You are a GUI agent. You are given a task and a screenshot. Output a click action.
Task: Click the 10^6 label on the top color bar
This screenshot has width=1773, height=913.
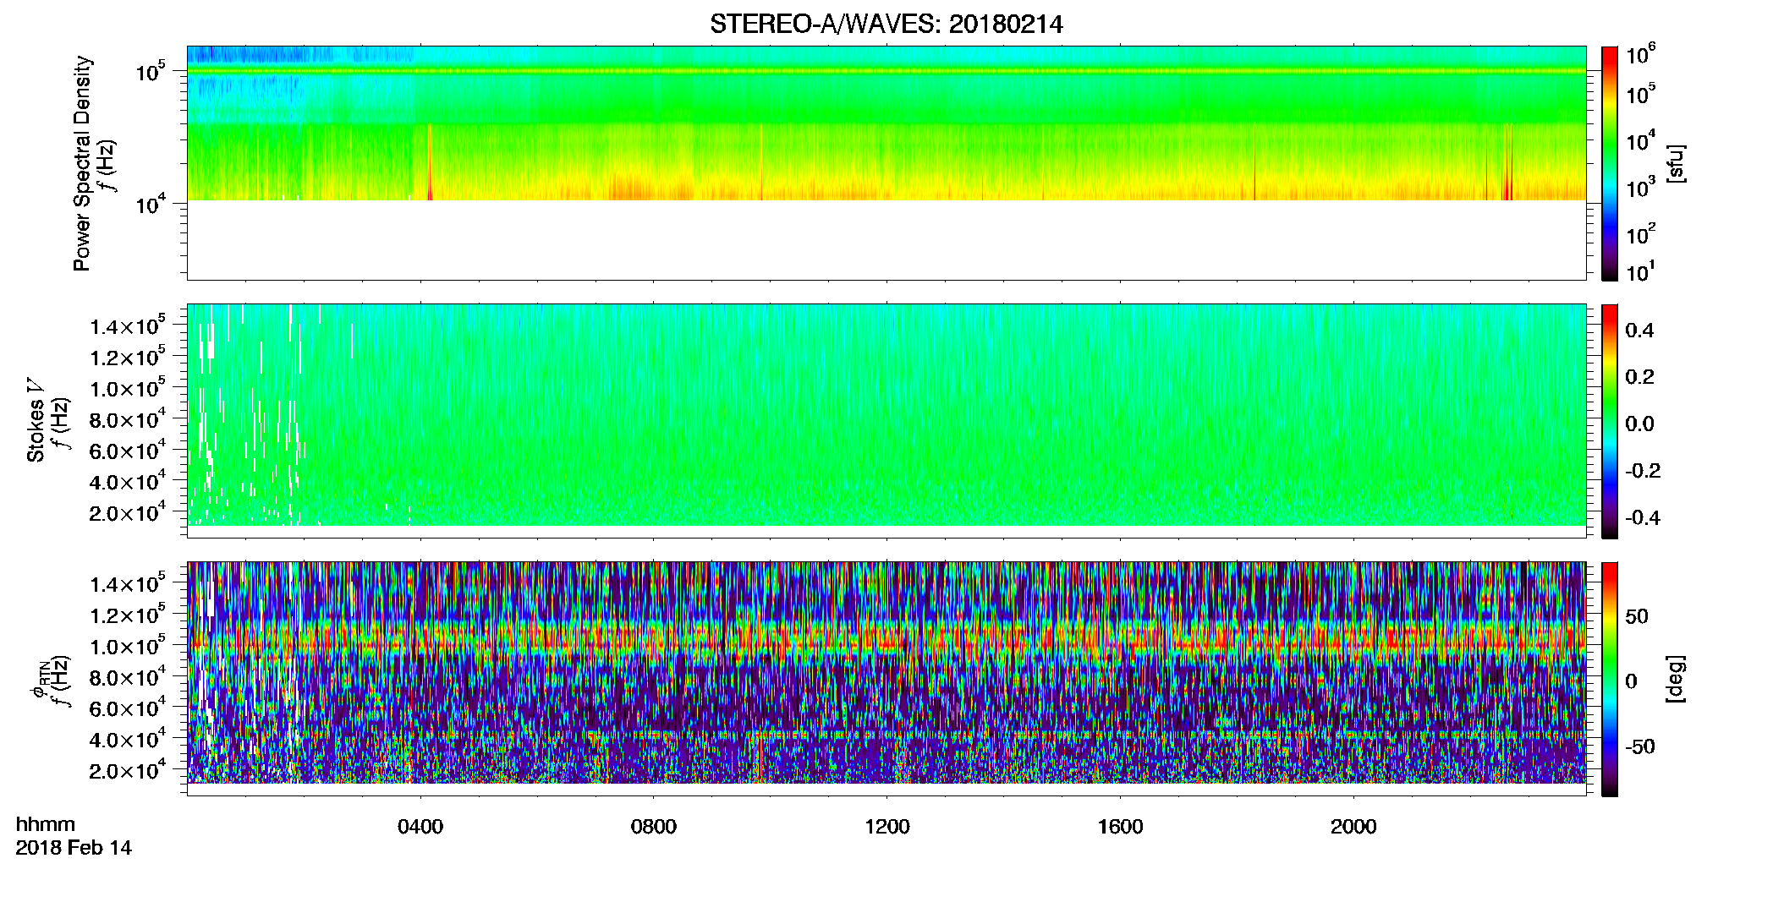1641,56
